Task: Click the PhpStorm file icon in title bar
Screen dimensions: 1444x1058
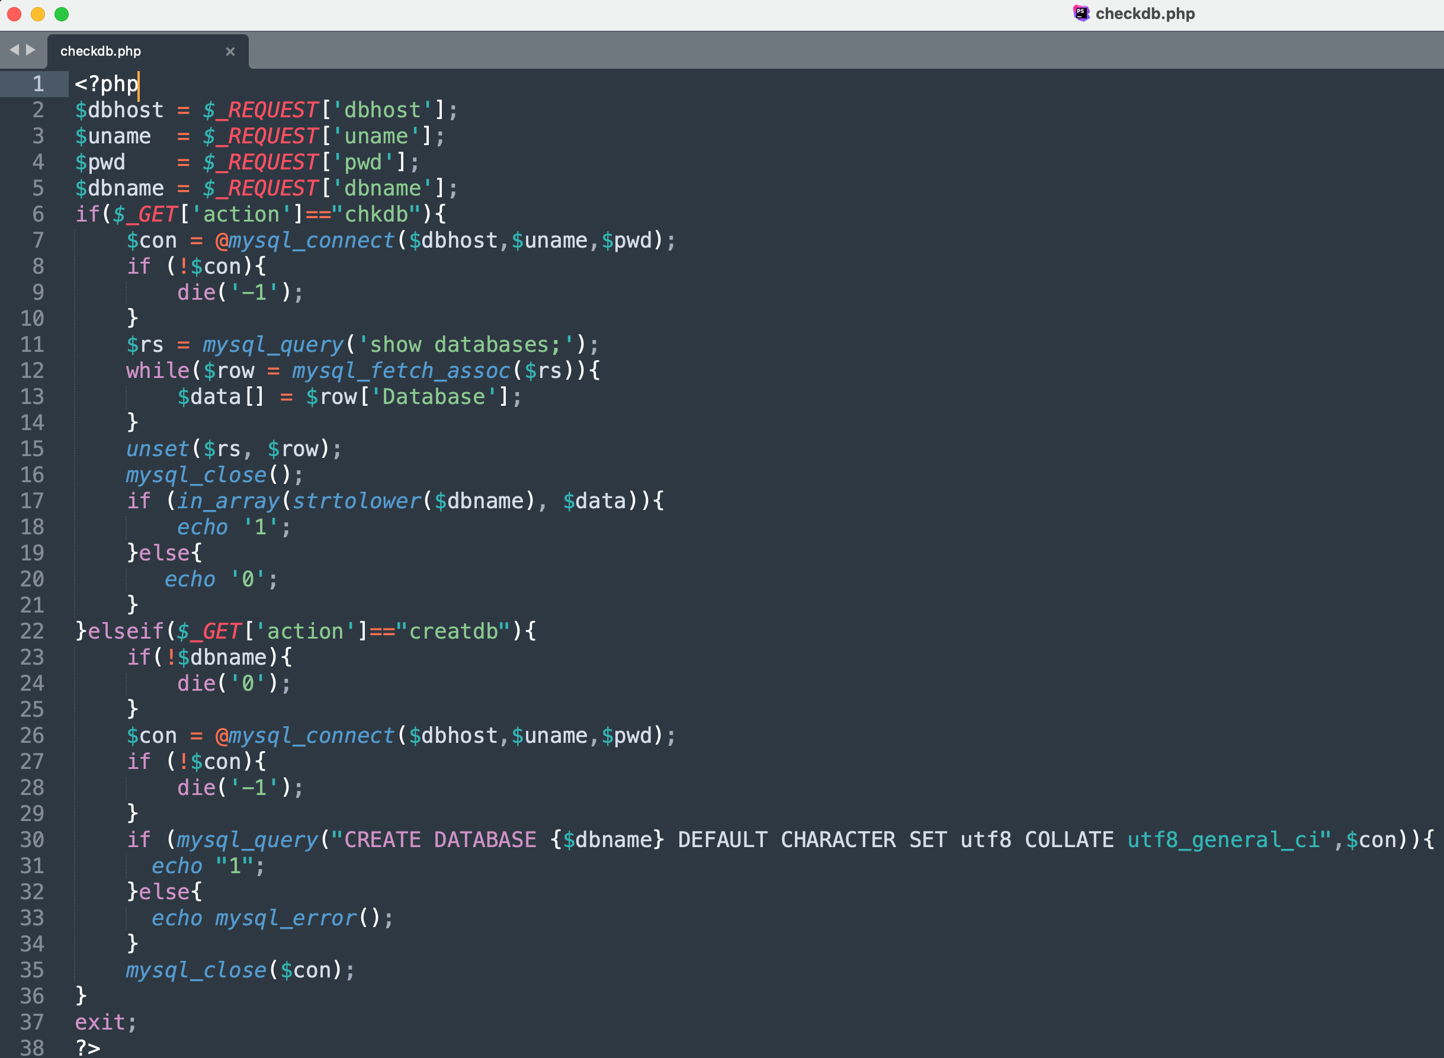Action: point(1081,14)
